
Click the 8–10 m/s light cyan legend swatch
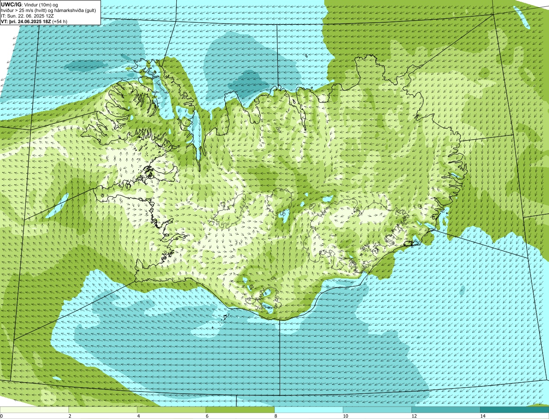pyautogui.click(x=309, y=410)
